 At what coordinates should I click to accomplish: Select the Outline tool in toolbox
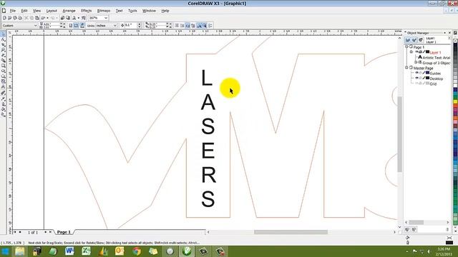tap(3, 104)
